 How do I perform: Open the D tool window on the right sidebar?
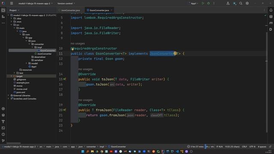coord(271,30)
